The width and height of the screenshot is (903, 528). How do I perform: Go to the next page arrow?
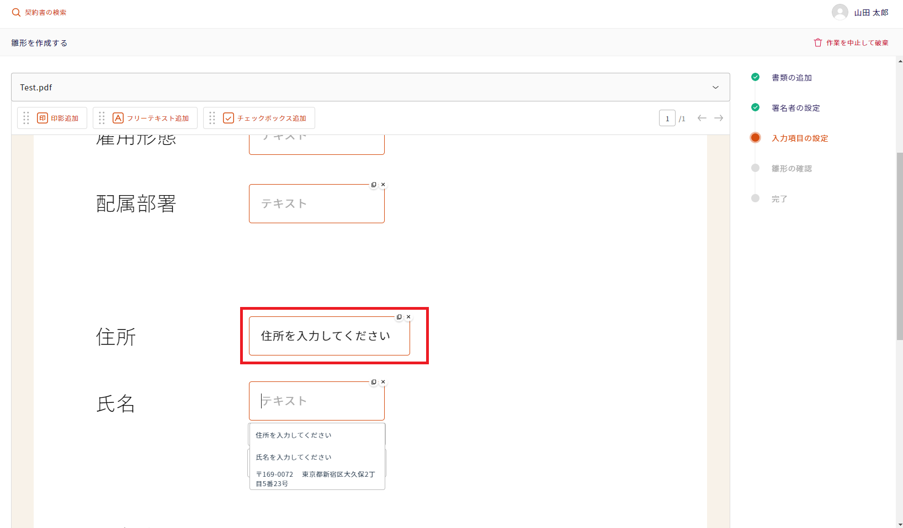point(719,118)
